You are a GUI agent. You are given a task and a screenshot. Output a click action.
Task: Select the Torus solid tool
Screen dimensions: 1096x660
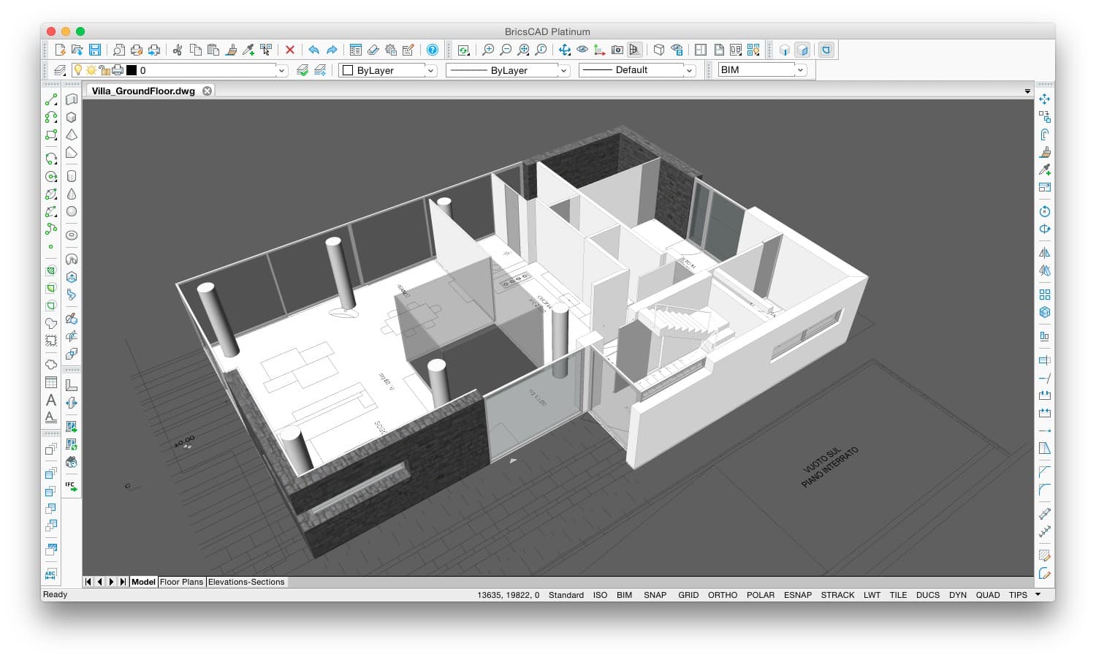(x=72, y=235)
